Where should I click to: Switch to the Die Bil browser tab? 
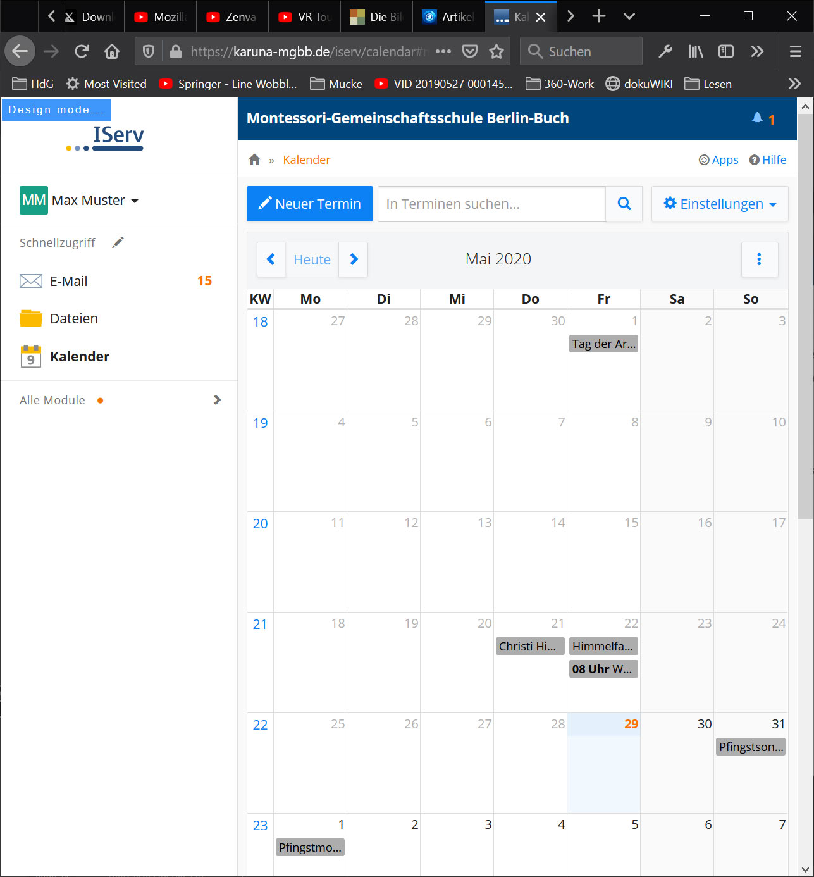(377, 16)
